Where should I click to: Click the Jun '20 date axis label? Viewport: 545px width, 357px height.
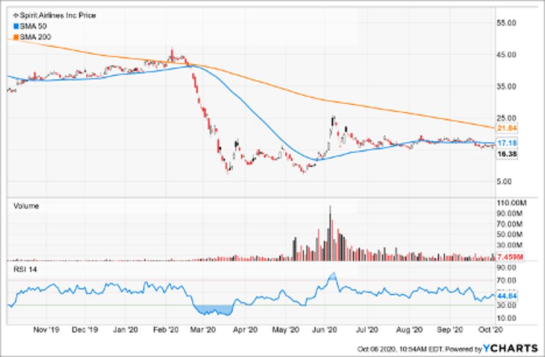pyautogui.click(x=326, y=330)
